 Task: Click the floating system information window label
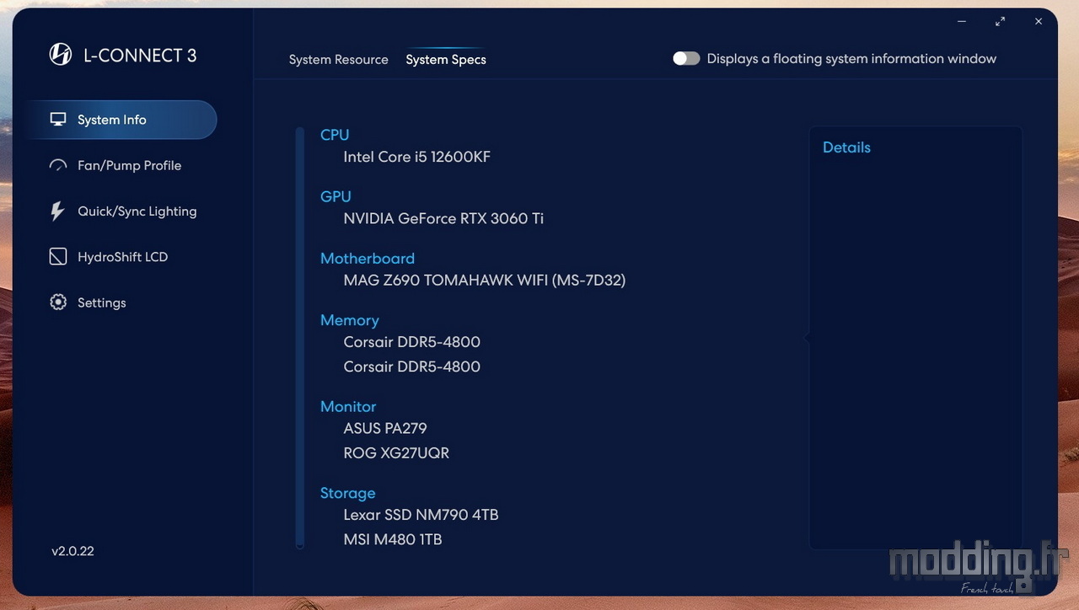tap(851, 59)
